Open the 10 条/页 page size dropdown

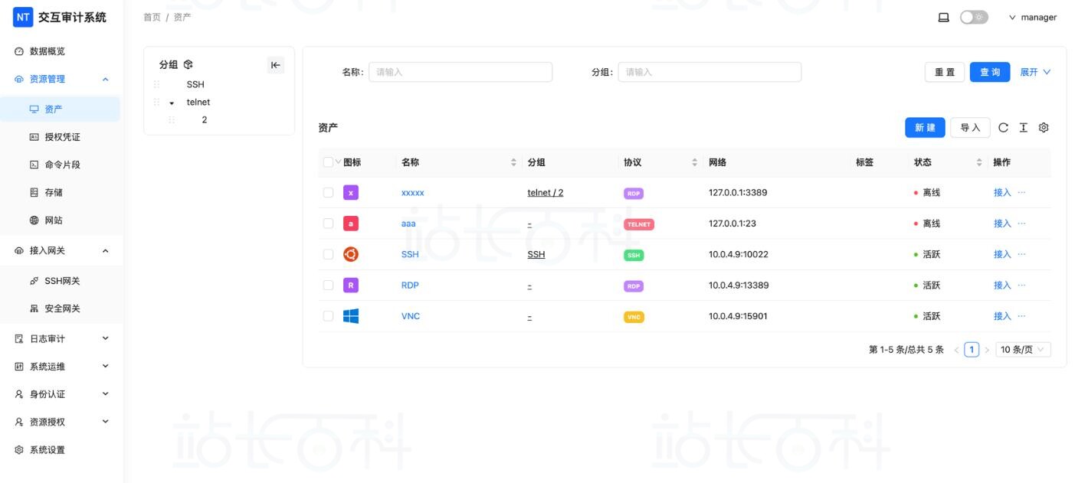[1023, 350]
